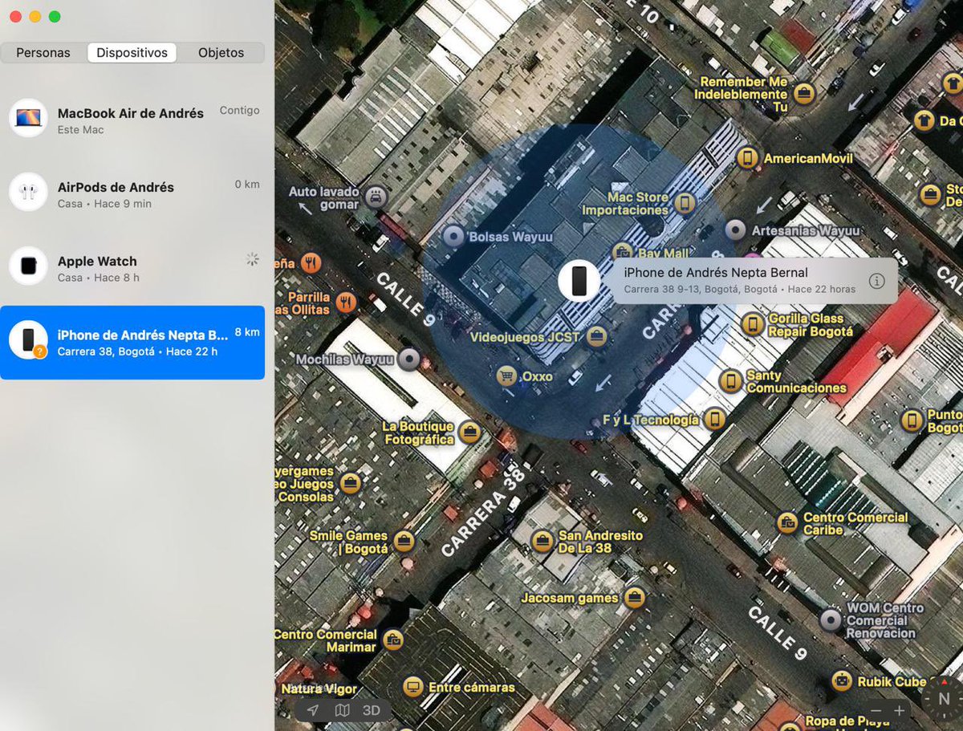The width and height of the screenshot is (963, 731).
Task: Center map on current location arrow
Action: (313, 710)
